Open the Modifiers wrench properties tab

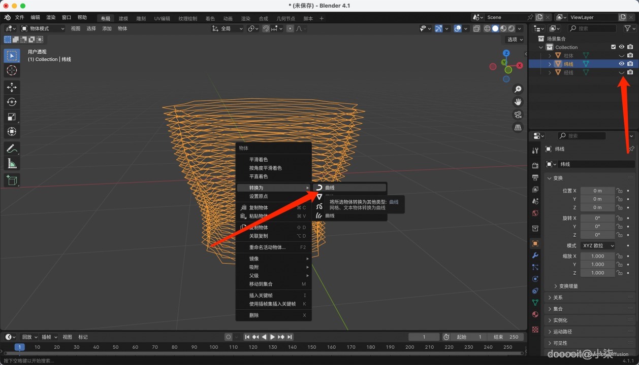(x=535, y=255)
